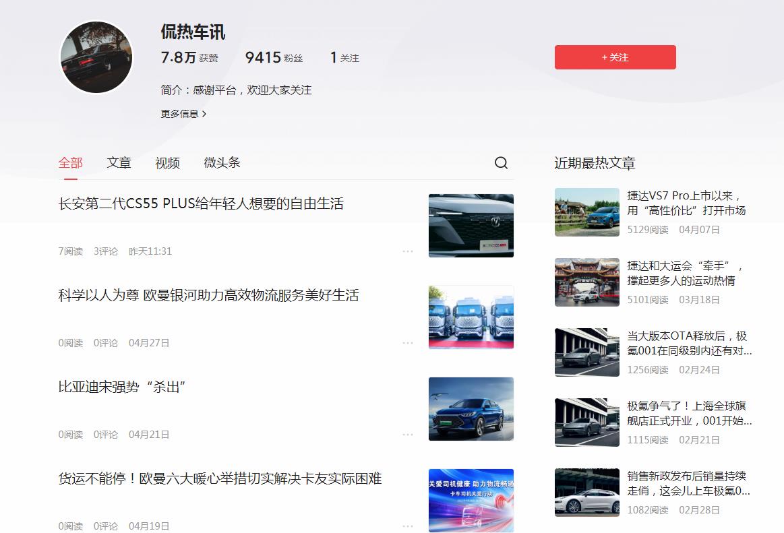784x533 pixels.
Task: Open hot article 销售新政发布后销量持续走俏
Action: click(x=688, y=483)
